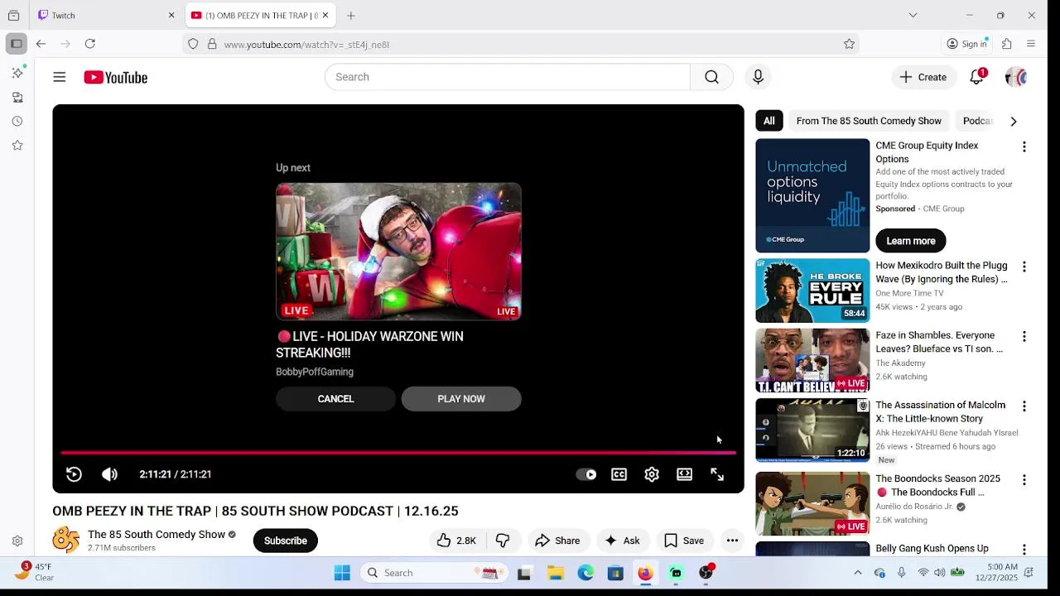Switch the player to theater mode
Screen dimensions: 1060x596
pyautogui.click(x=684, y=474)
